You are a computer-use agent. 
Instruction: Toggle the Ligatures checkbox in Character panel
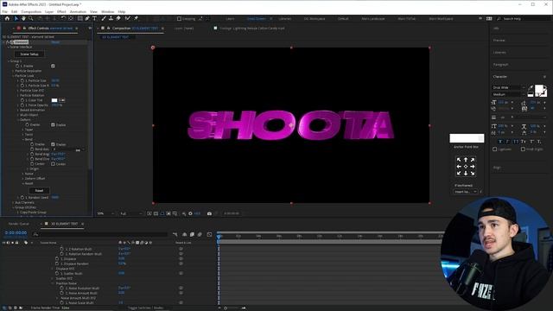(495, 149)
